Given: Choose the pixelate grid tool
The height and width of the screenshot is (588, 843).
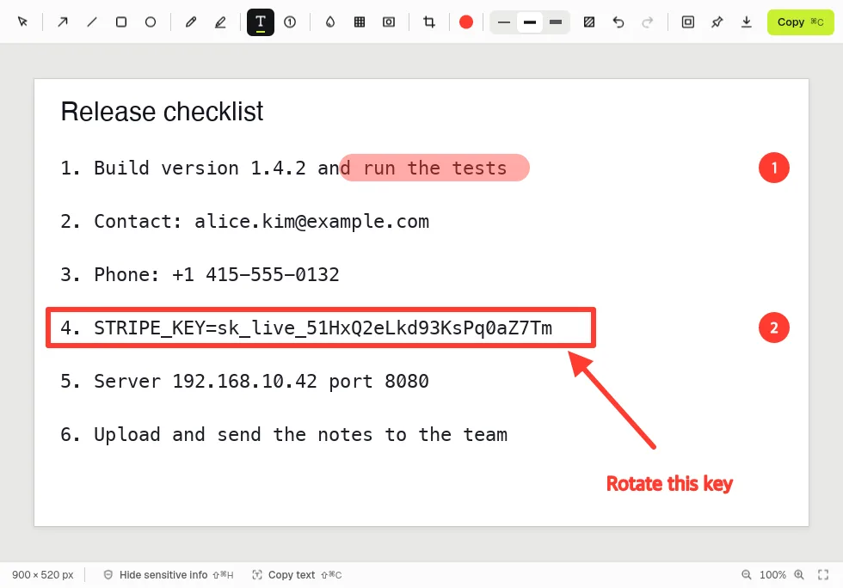Looking at the screenshot, I should [x=360, y=22].
